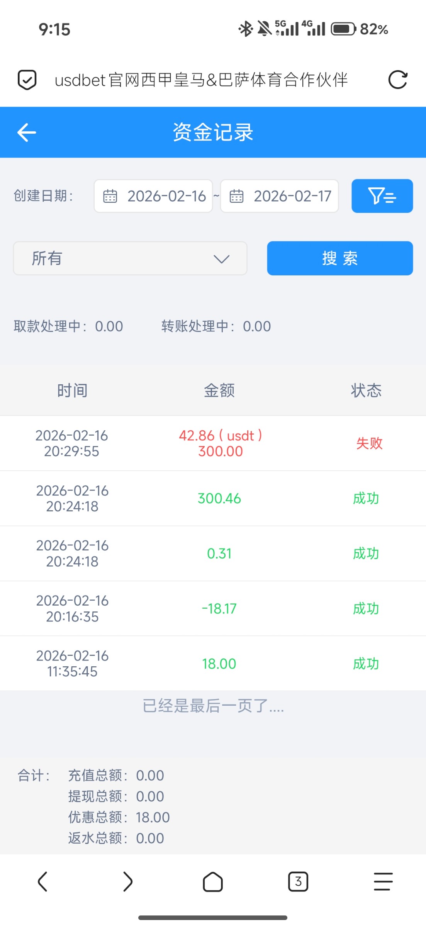The image size is (426, 927).
Task: Open the browser hamburger menu
Action: click(x=383, y=882)
